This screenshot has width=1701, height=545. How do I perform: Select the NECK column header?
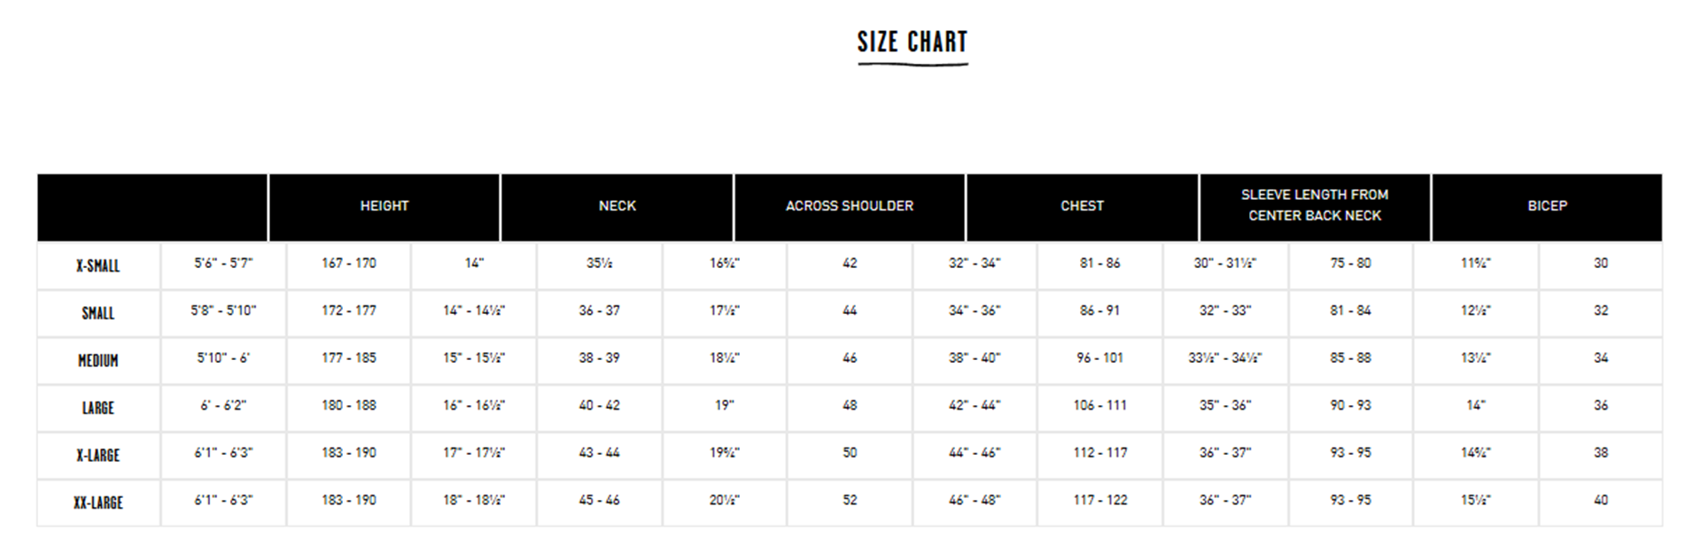pyautogui.click(x=617, y=206)
